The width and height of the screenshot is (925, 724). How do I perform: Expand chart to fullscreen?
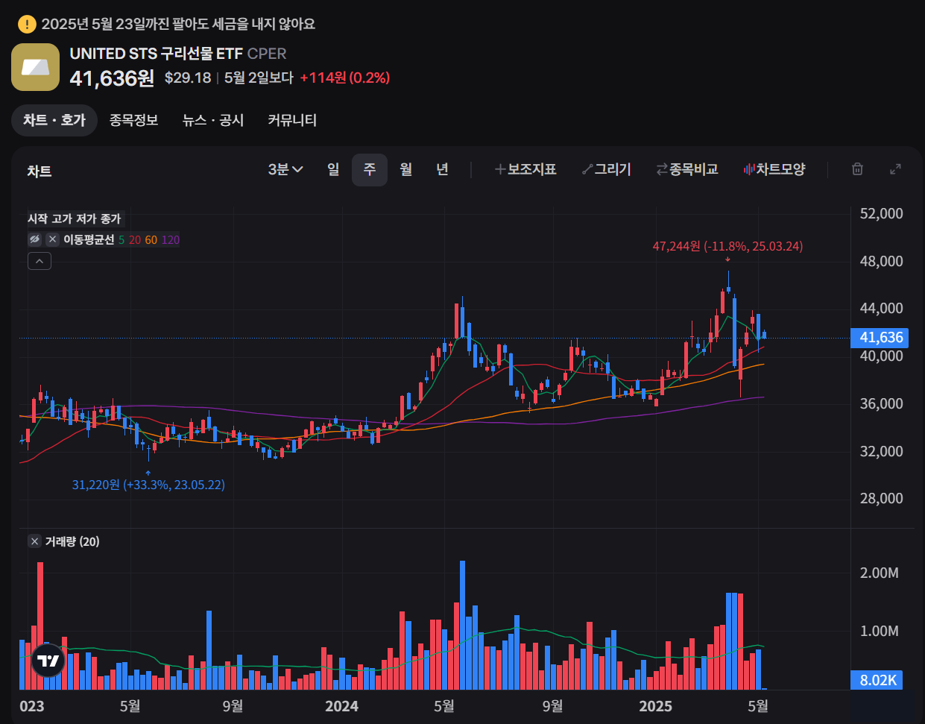[x=896, y=169]
